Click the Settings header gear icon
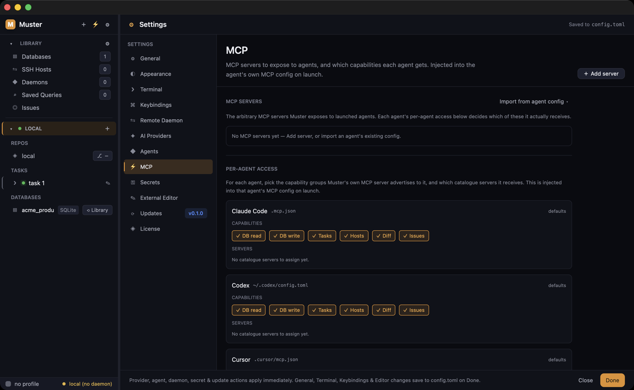 point(132,25)
